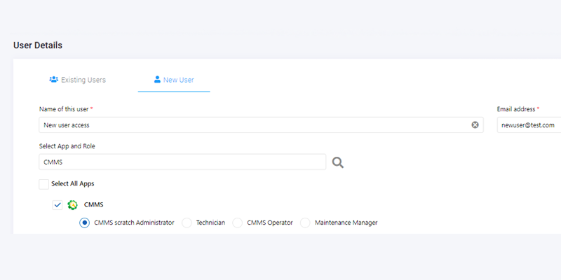Screen dimensions: 561x280
Task: Clear the user name field with the X icon
Action: pos(475,125)
